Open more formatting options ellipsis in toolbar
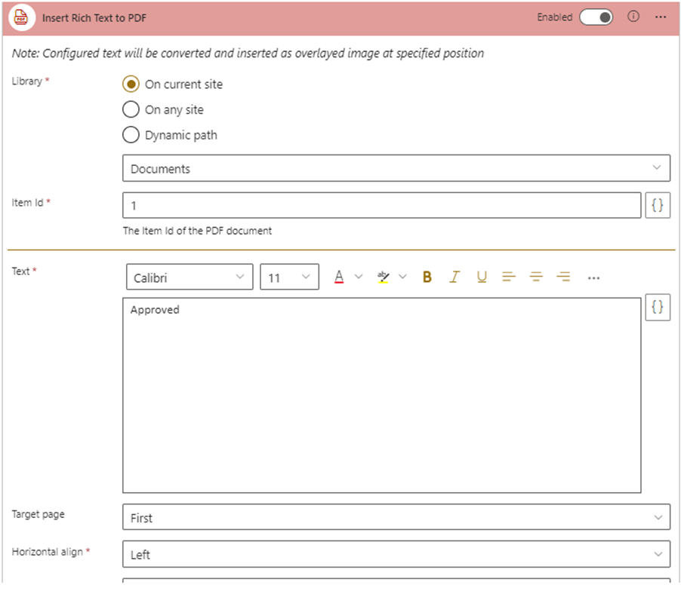The width and height of the screenshot is (681, 594). (593, 278)
